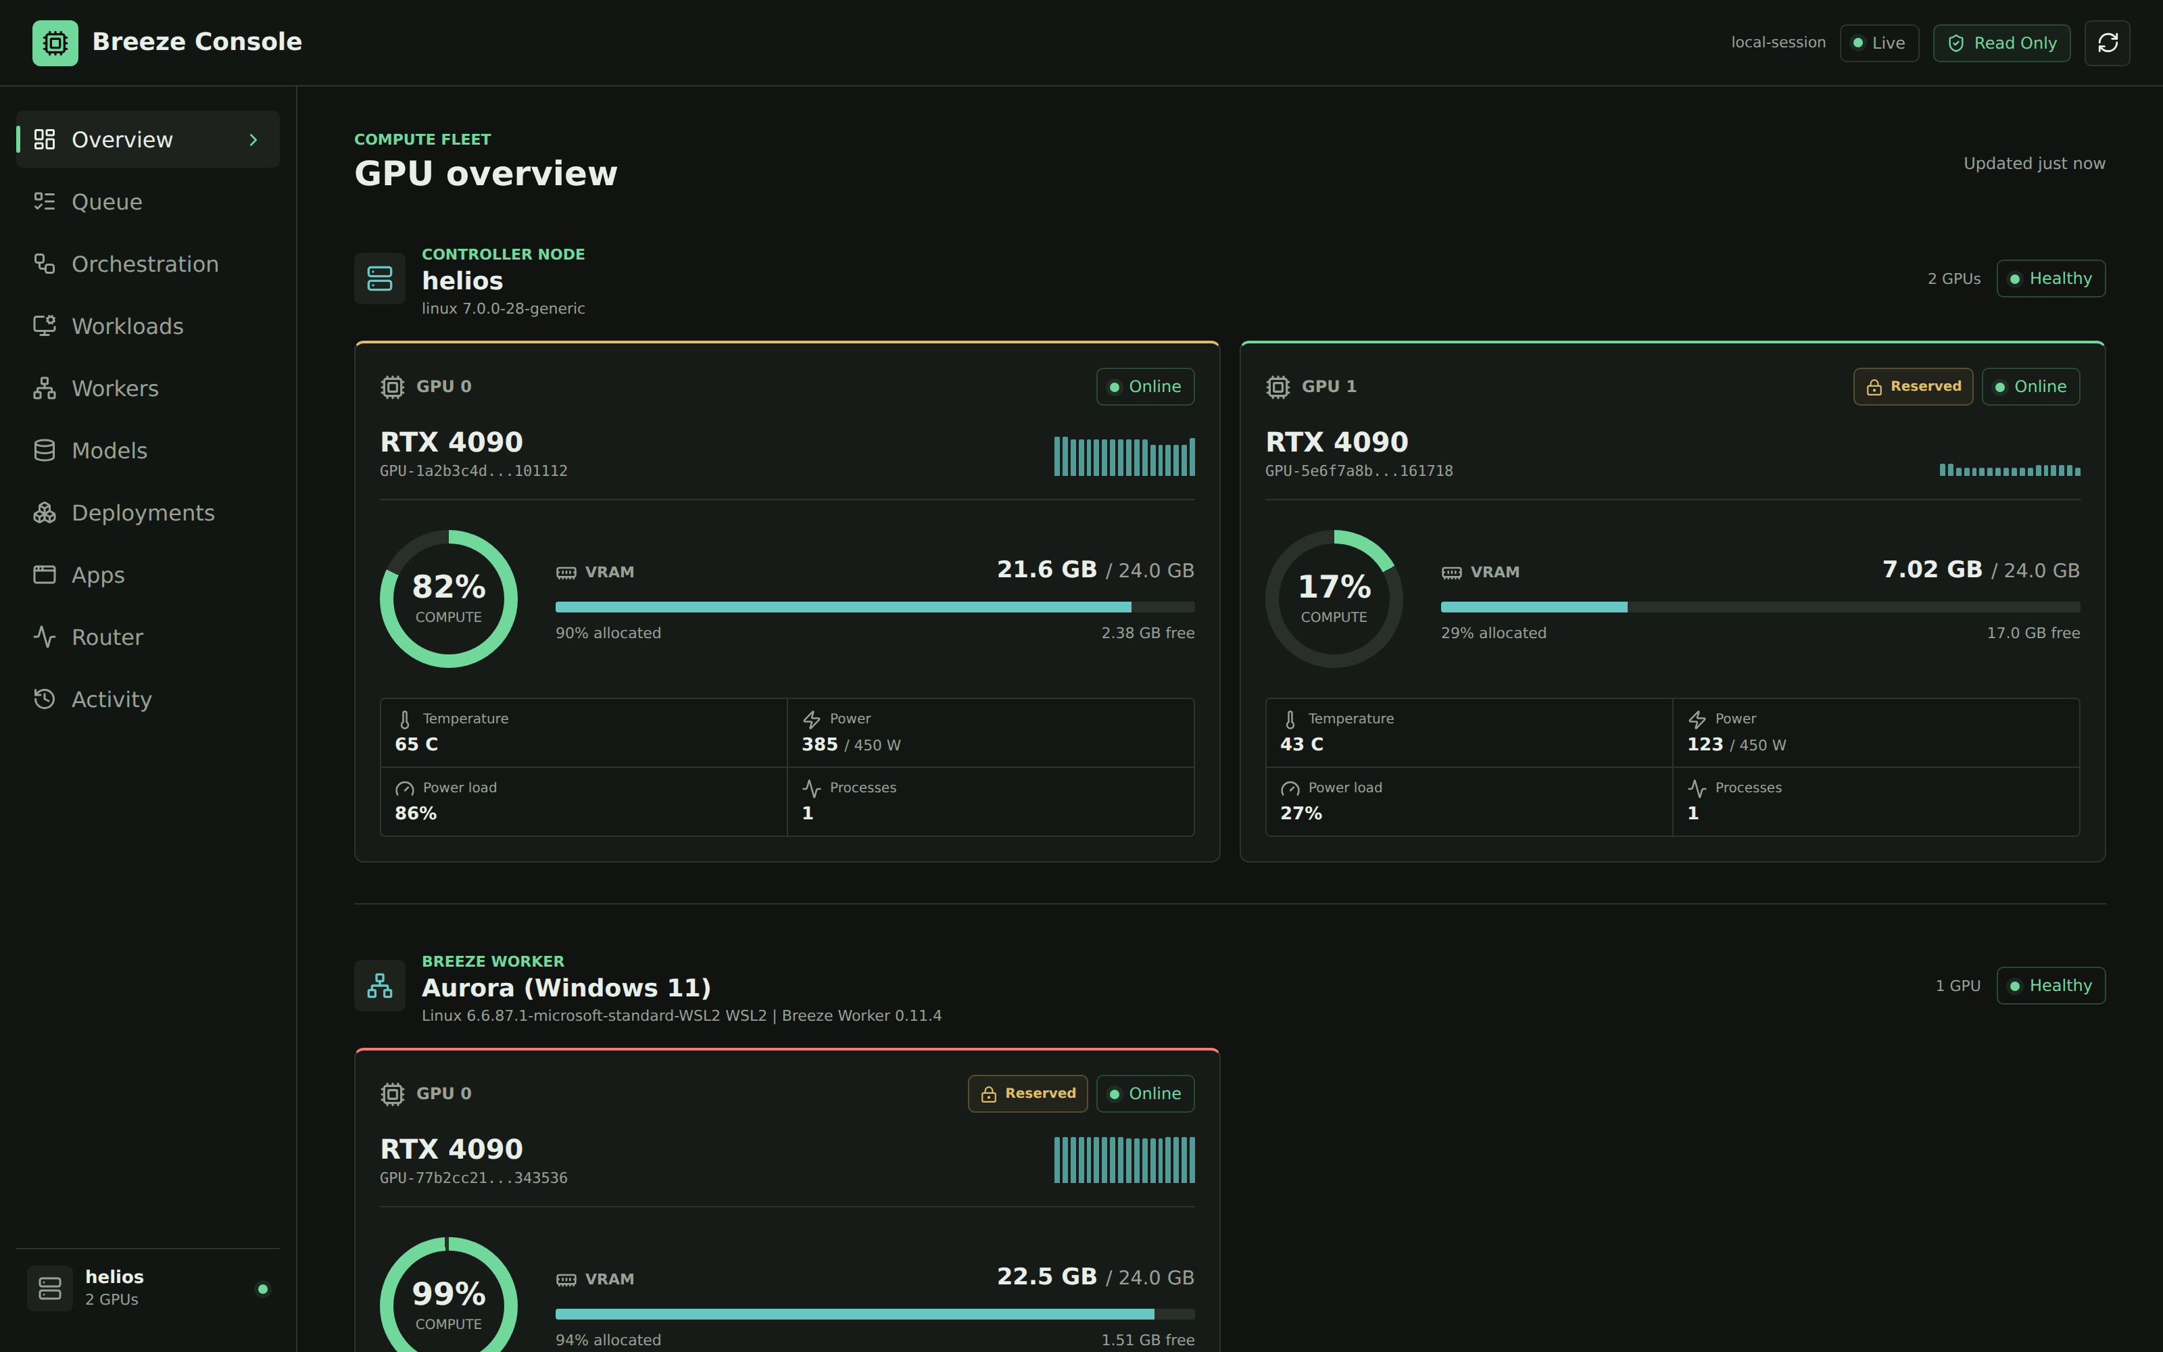
Task: Click the helios GPU 1 utilization sparkline
Action: [2010, 469]
